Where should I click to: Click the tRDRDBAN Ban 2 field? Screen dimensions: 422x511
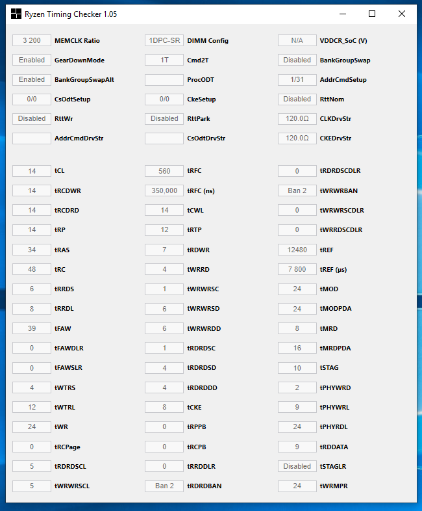(164, 486)
